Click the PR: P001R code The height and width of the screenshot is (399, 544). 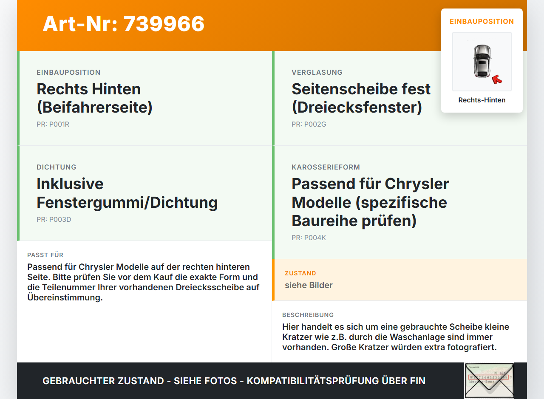(53, 125)
